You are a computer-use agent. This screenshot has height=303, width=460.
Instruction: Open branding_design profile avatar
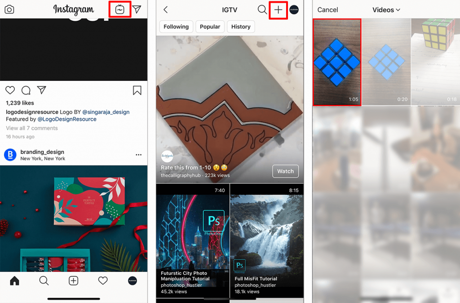tap(10, 155)
